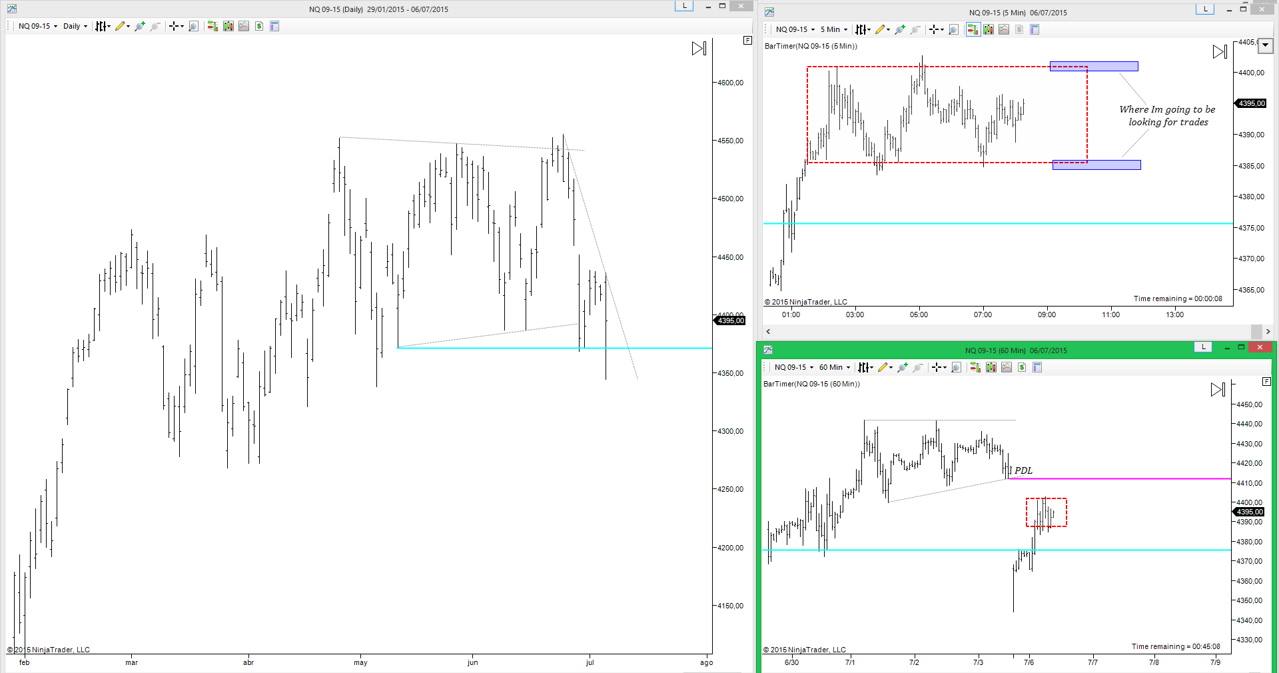Click zoom out magnifier in Daily window
1279x673 pixels.
[x=155, y=27]
